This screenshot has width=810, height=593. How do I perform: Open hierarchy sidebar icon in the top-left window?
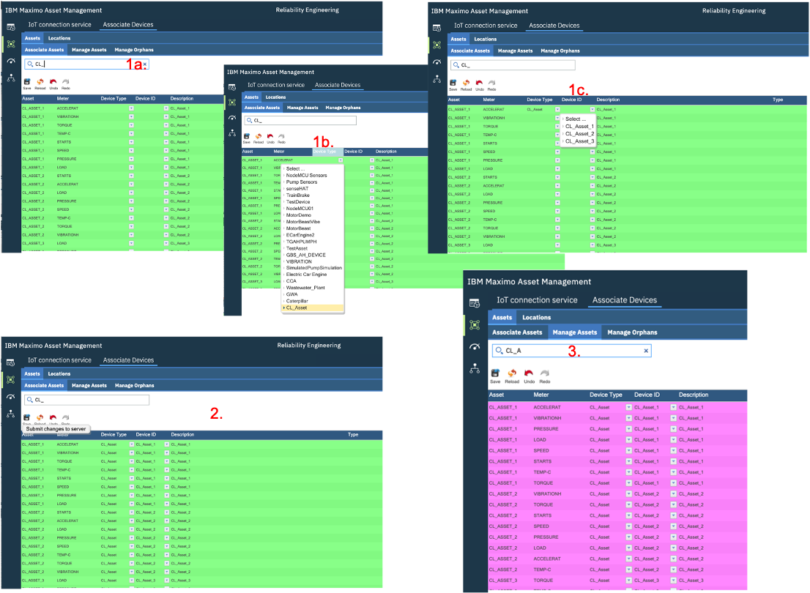11,78
